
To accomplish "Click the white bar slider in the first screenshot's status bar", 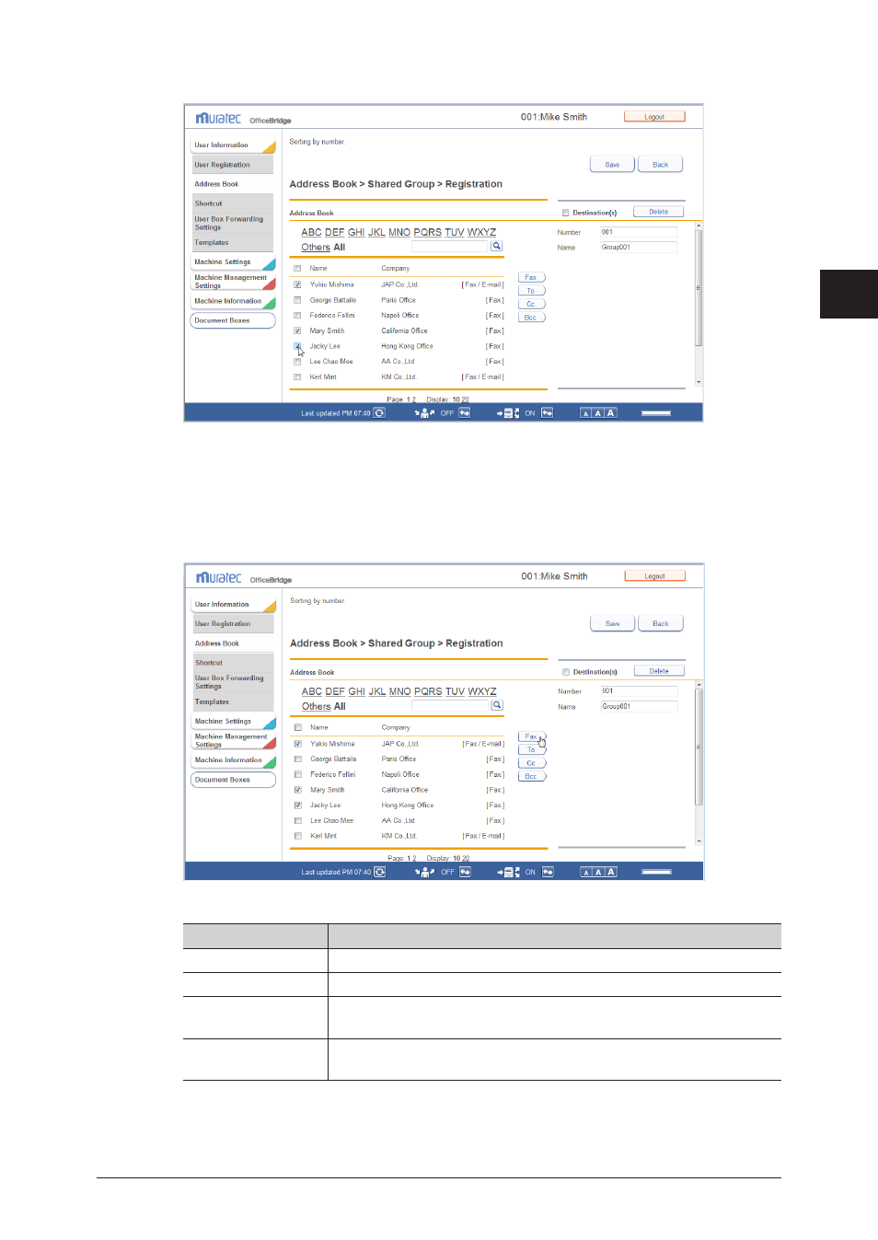I will [656, 413].
